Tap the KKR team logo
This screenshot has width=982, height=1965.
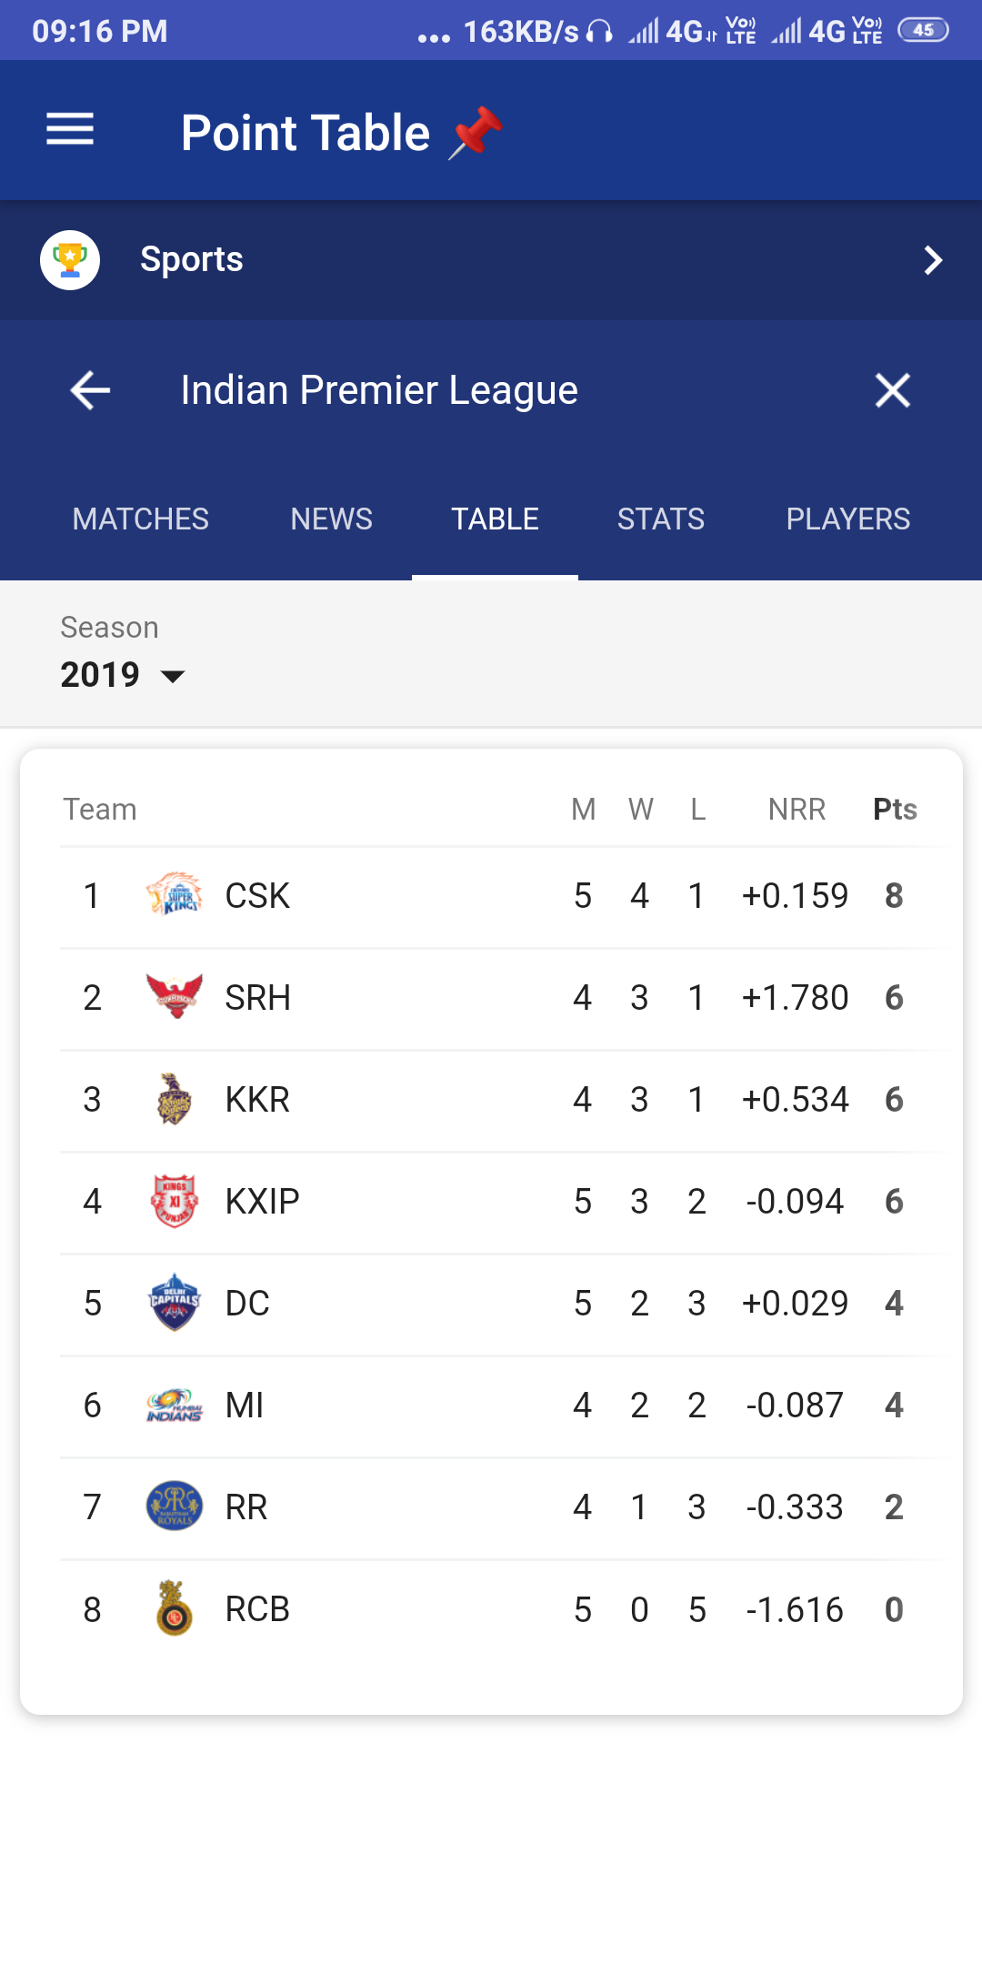tap(174, 1099)
